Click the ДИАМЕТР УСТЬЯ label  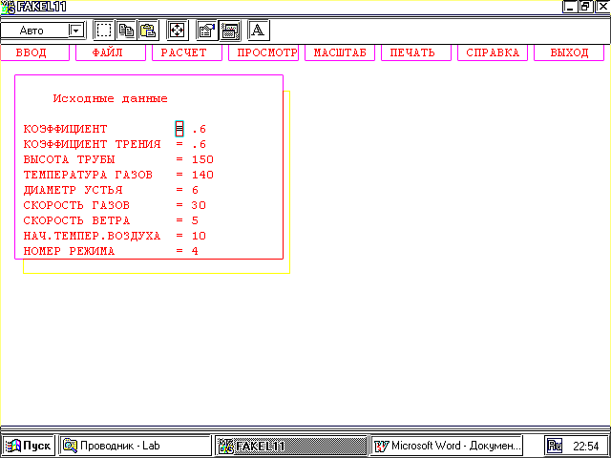click(73, 190)
